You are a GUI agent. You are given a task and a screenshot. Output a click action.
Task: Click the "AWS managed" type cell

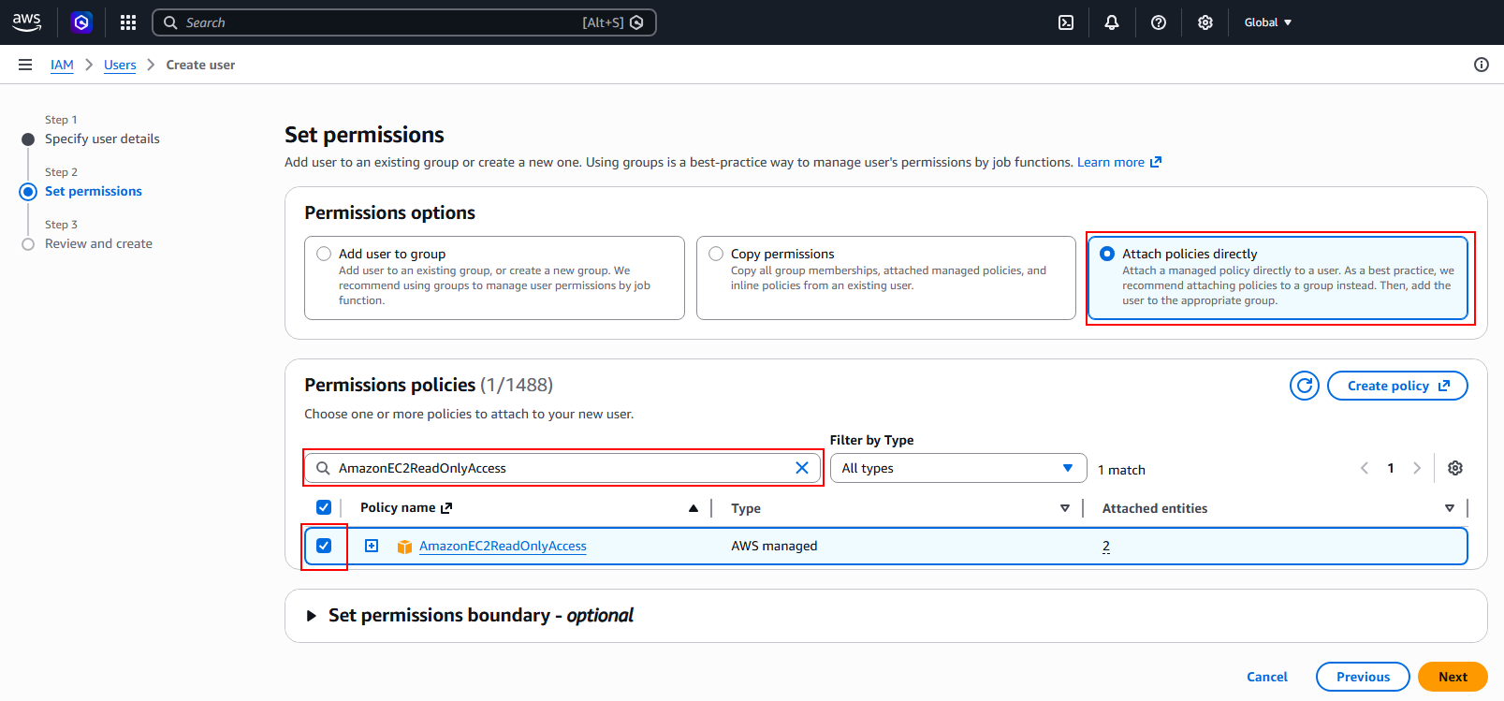tap(774, 546)
